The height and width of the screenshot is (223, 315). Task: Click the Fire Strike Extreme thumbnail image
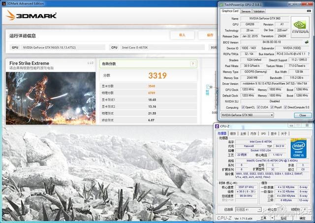[x=51, y=98]
